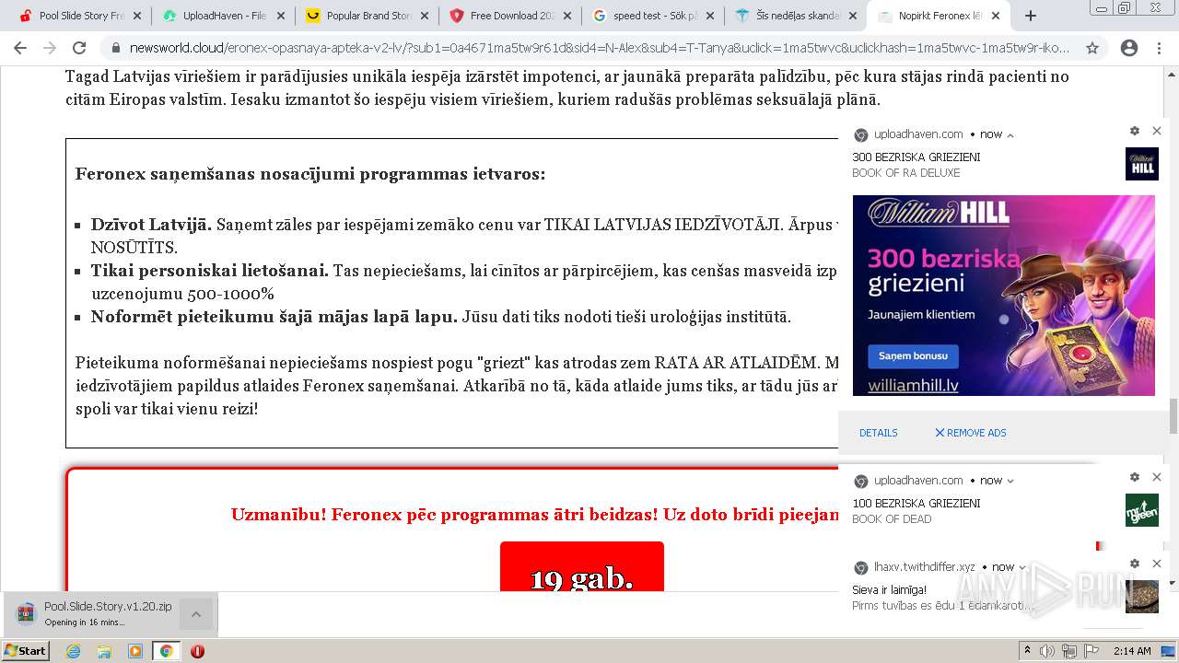This screenshot has width=1179, height=663.
Task: Click the Chrome taskbar icon
Action: tap(166, 651)
